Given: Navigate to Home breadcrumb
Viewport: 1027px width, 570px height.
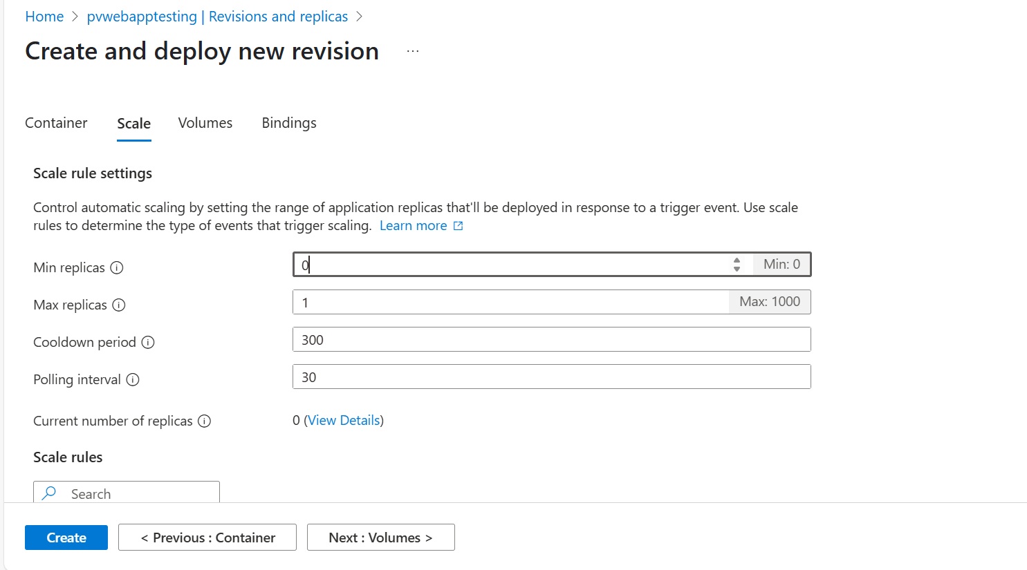Looking at the screenshot, I should [44, 17].
